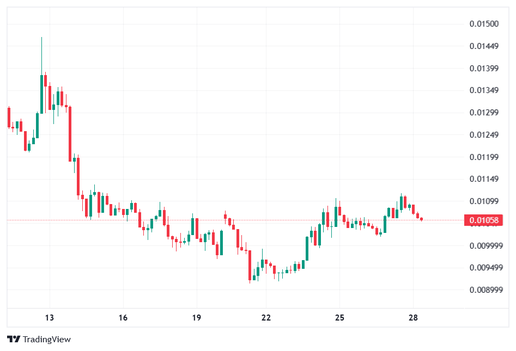Click the 0.01399 price axis label

coord(484,68)
